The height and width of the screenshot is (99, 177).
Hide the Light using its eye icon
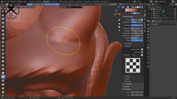point(175,13)
